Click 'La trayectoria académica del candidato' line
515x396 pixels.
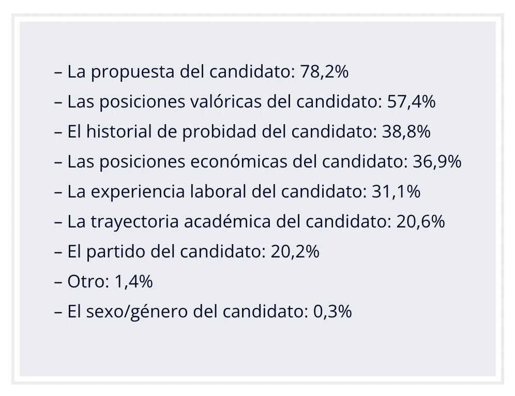tap(250, 222)
